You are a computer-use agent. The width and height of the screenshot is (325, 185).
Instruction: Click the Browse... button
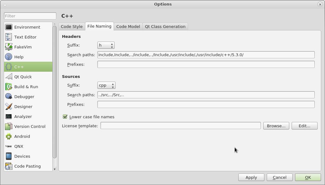[x=276, y=126]
